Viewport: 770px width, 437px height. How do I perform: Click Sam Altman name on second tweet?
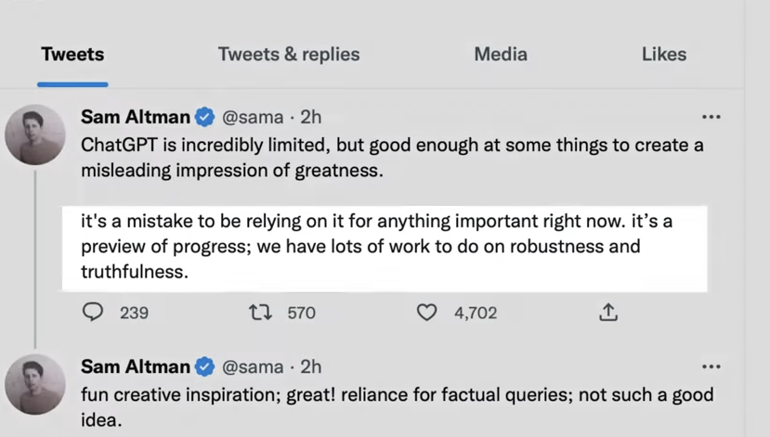[136, 366]
